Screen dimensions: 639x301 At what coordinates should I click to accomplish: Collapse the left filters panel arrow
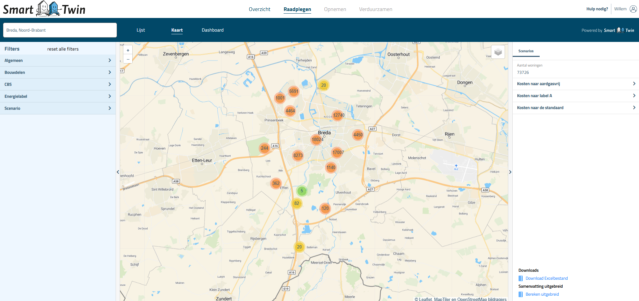click(x=118, y=172)
